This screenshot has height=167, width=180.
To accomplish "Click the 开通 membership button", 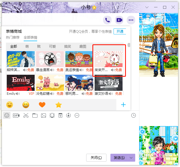I will pyautogui.click(x=120, y=31).
